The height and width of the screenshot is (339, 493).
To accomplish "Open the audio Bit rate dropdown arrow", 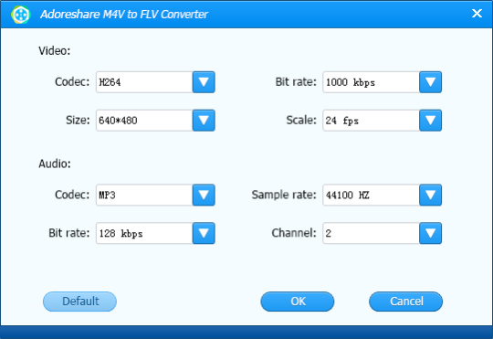I will (x=204, y=233).
